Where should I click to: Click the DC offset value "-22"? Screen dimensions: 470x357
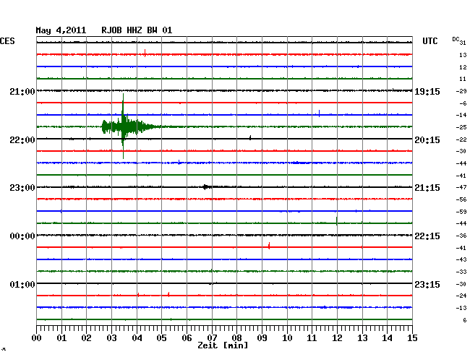pos(461,139)
